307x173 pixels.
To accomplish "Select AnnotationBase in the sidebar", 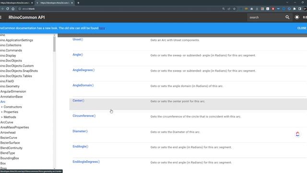I will [x=12, y=97].
